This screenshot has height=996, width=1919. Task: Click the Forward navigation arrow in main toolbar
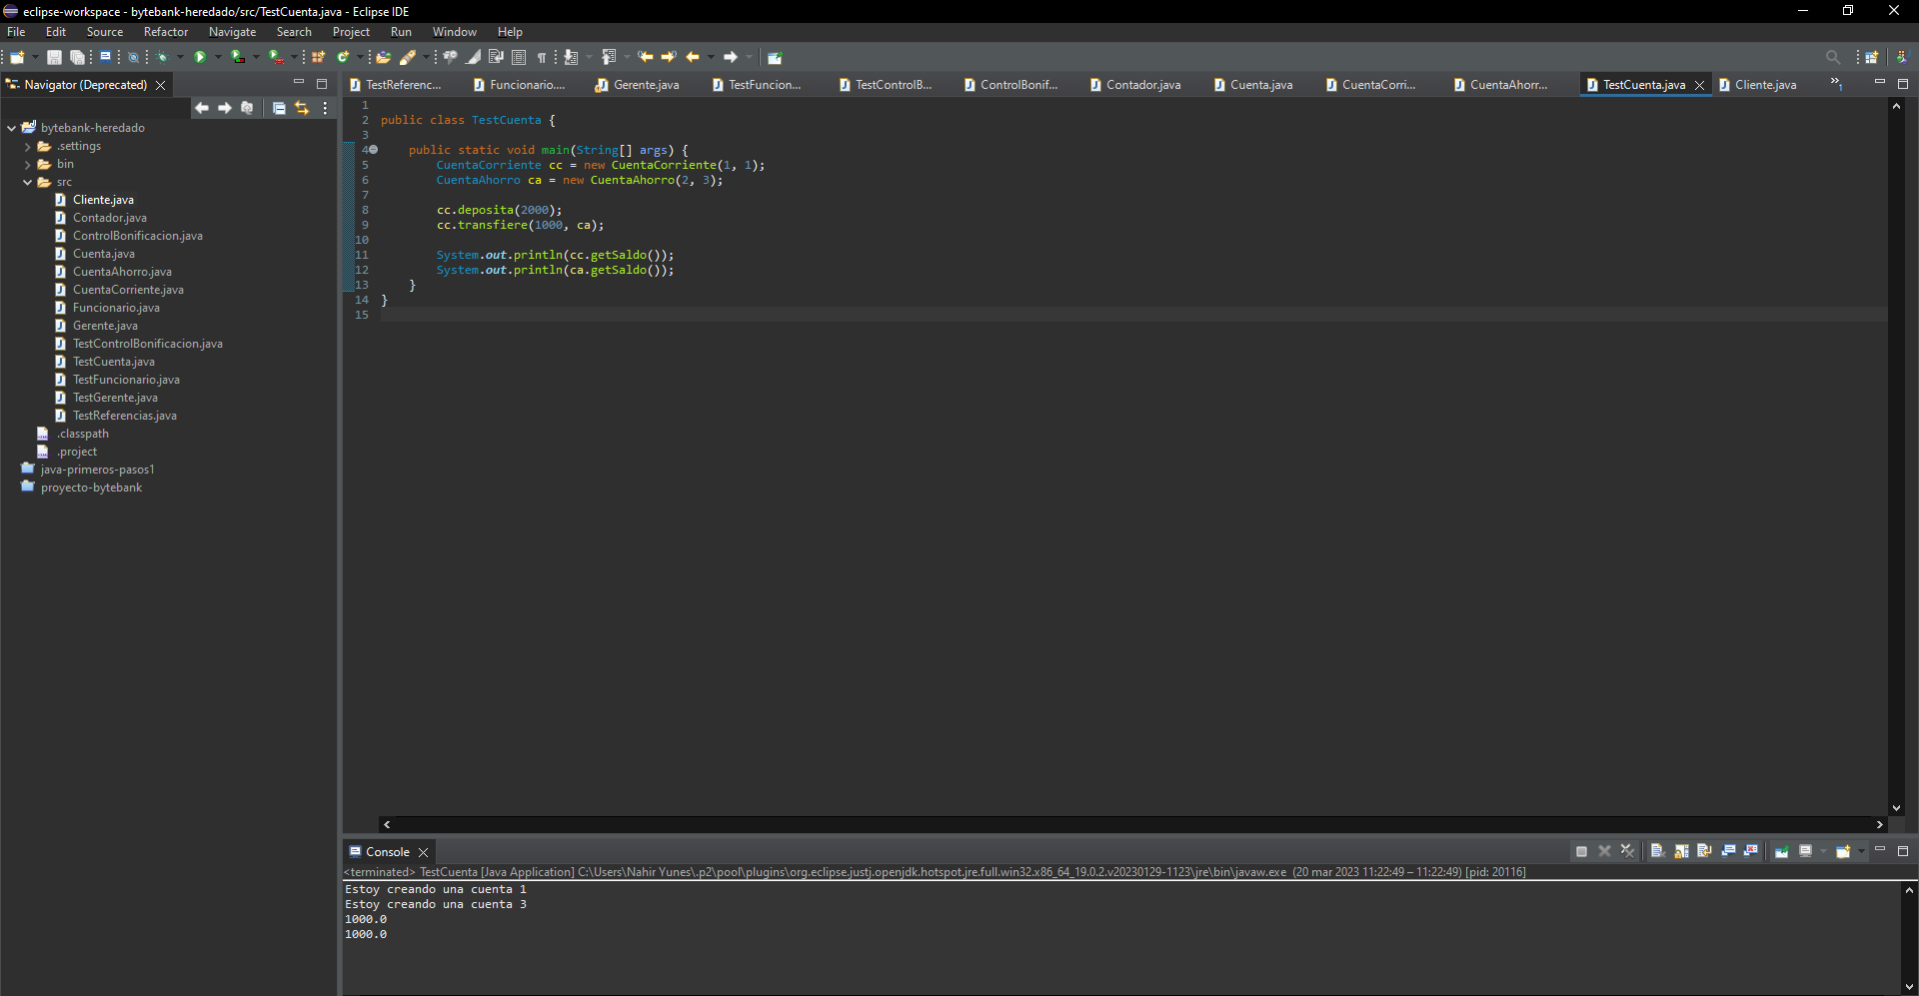731,57
